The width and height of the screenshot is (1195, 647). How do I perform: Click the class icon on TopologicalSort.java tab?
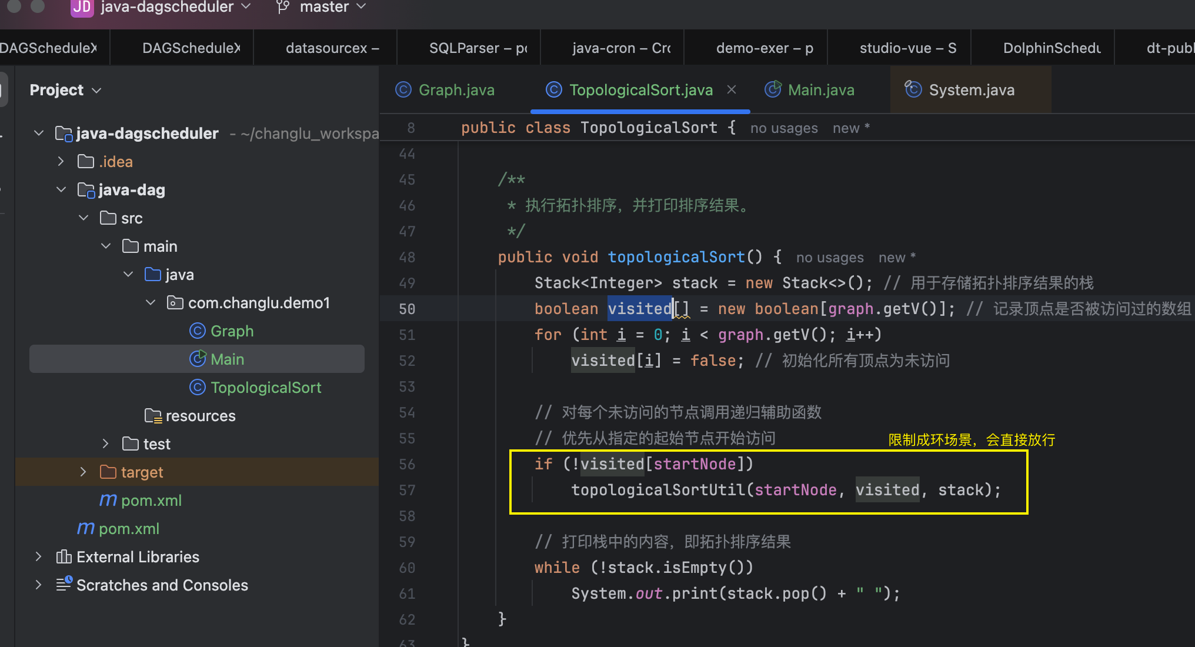point(554,89)
